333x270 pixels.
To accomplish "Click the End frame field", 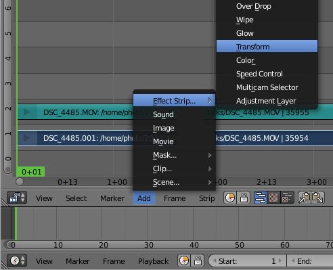I will [310, 261].
